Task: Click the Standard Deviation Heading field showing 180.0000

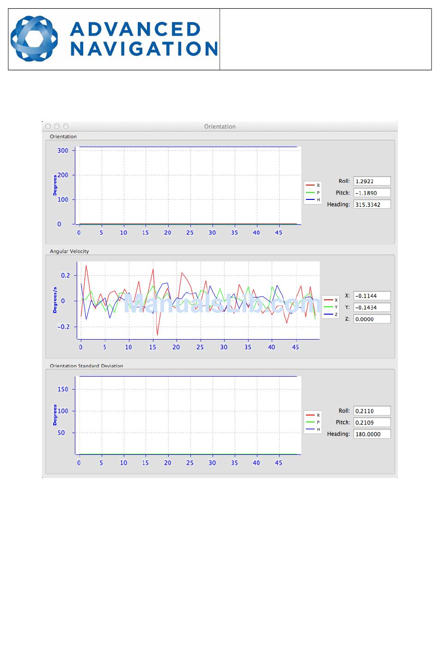Action: point(372,434)
